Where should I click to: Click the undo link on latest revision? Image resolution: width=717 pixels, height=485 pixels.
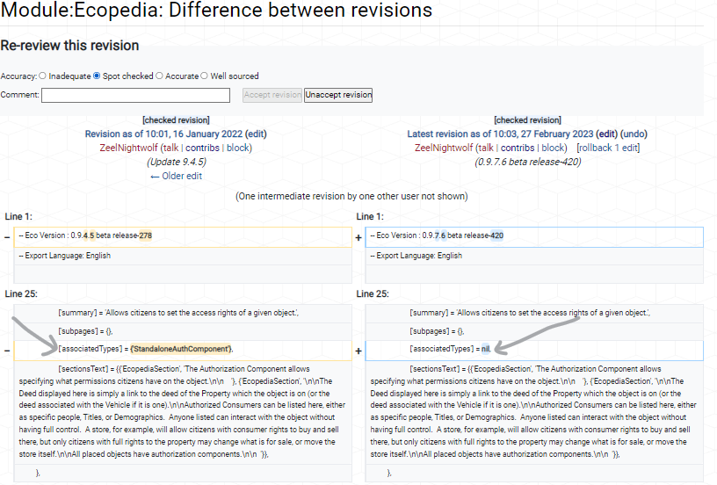pos(634,134)
